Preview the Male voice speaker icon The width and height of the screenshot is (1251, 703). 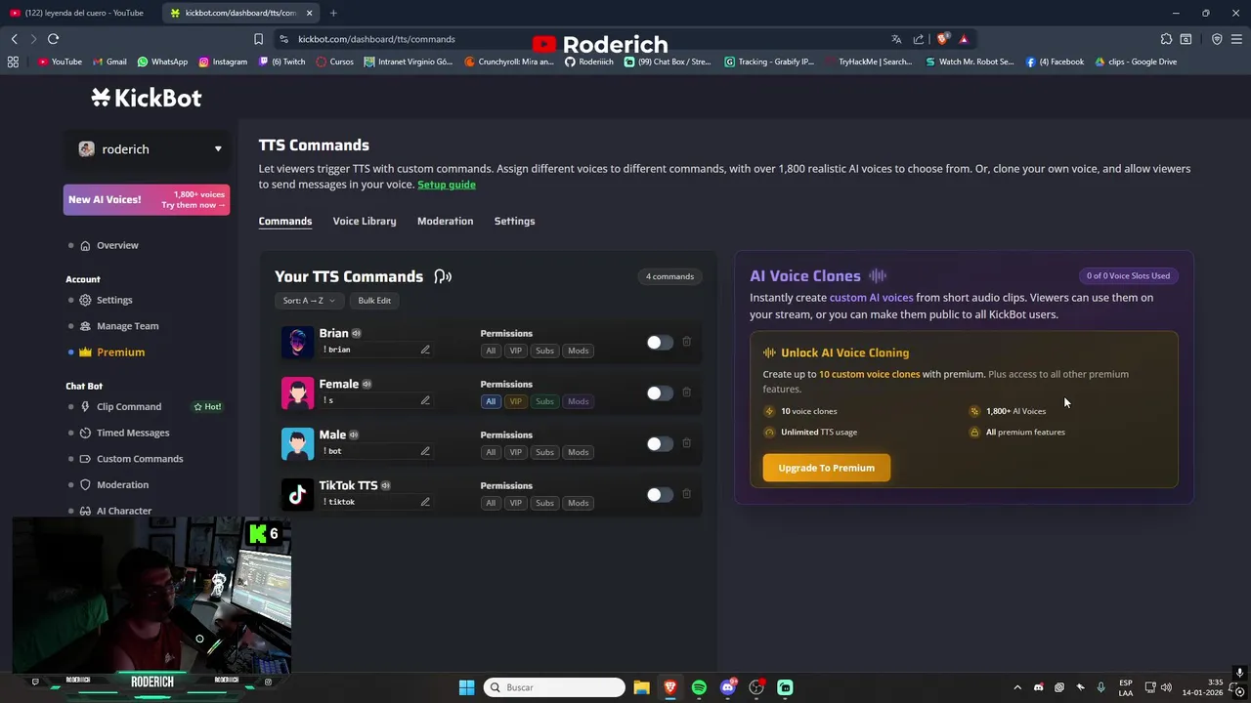(x=354, y=434)
